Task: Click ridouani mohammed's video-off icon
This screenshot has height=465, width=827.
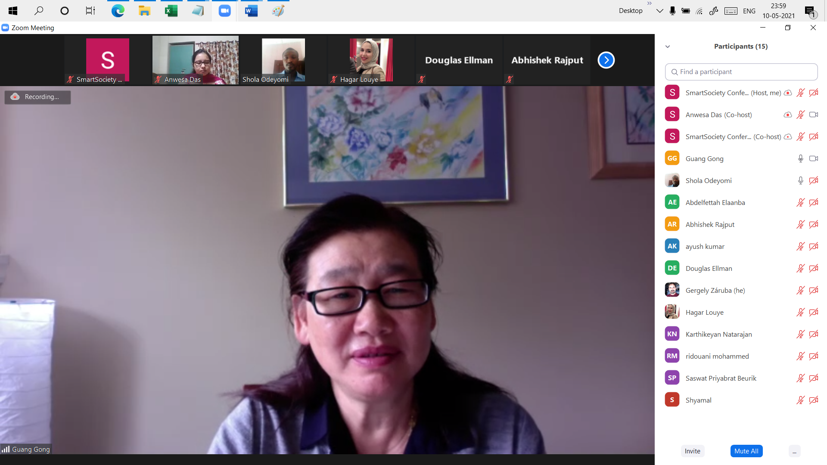Action: [814, 356]
